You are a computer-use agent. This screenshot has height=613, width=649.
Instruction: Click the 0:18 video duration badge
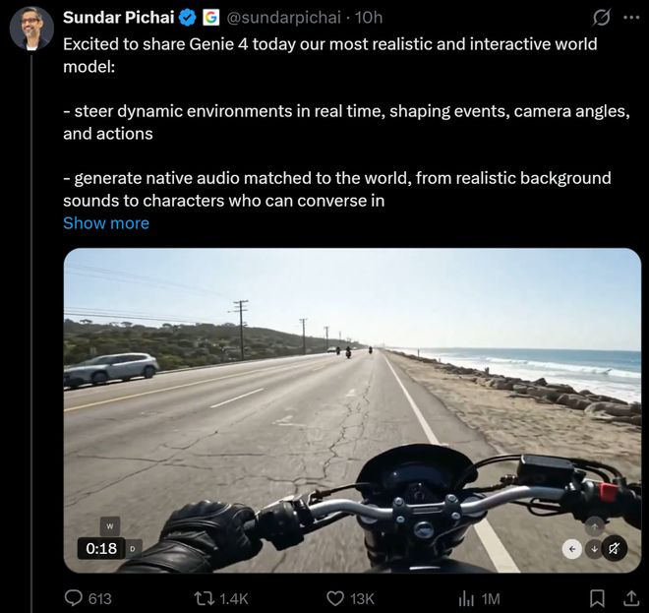click(101, 548)
